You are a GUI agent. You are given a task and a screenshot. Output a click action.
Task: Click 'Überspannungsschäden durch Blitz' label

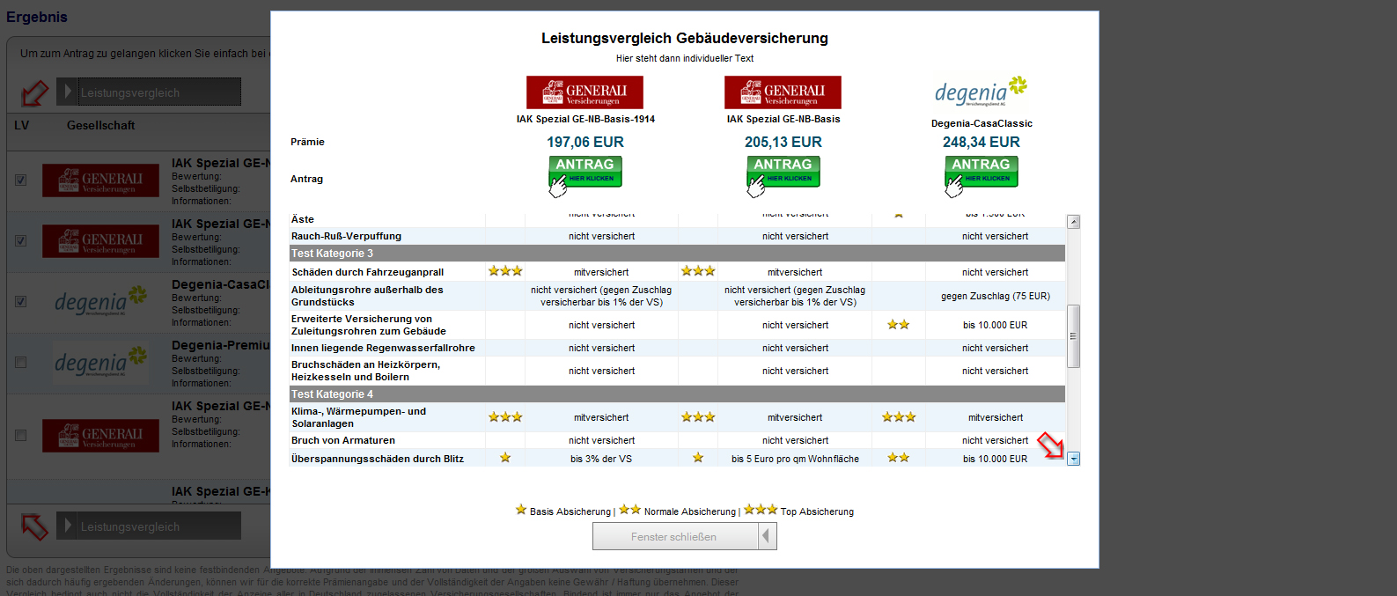(378, 459)
